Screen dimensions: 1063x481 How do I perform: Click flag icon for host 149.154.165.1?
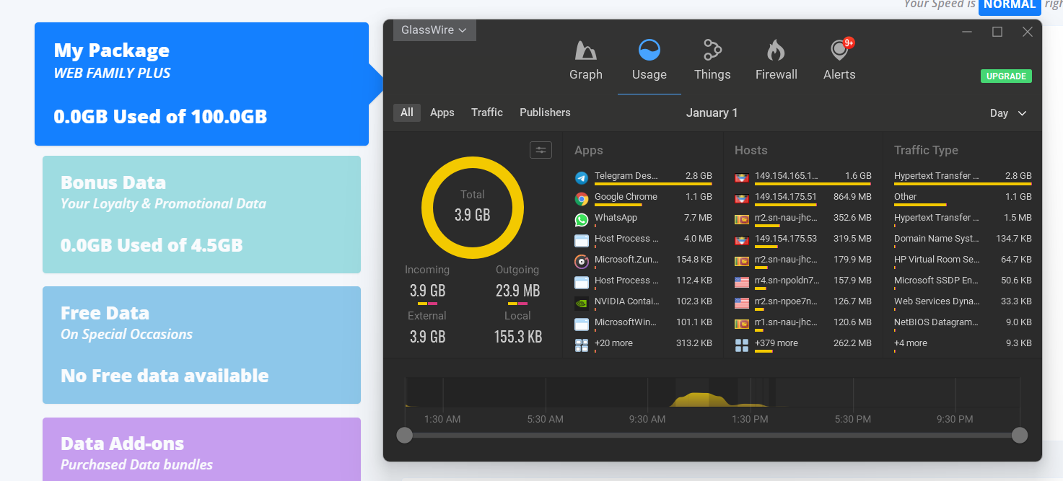coord(742,177)
